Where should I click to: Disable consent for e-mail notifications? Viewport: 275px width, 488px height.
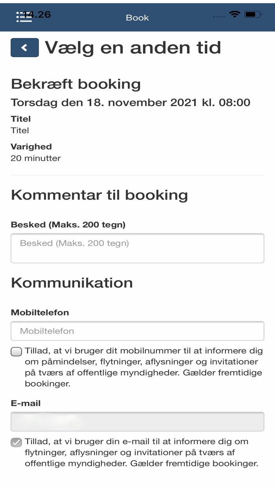tap(16, 443)
